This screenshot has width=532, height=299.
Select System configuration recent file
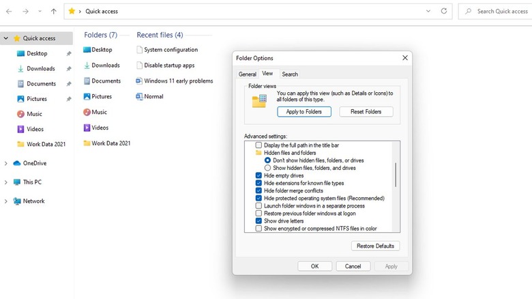tap(167, 50)
